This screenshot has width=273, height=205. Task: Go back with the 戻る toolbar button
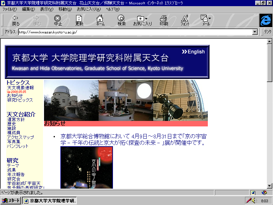[x=16, y=20]
